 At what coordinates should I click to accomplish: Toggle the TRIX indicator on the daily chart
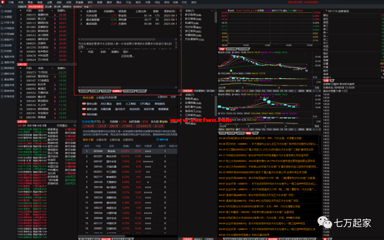tap(269, 91)
